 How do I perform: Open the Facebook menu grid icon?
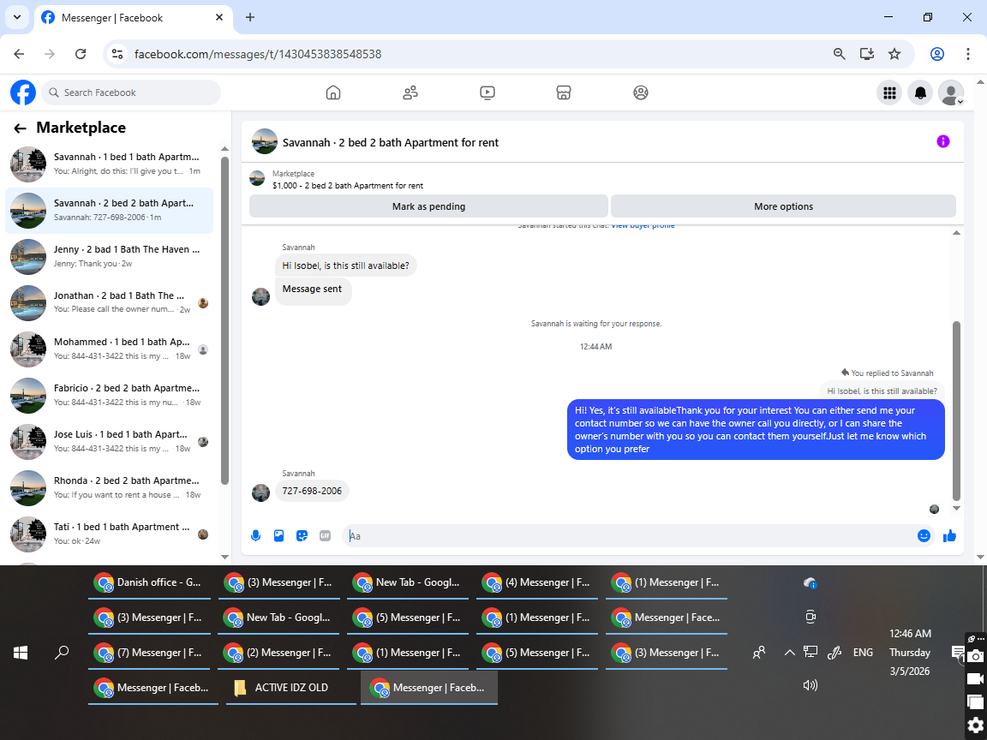click(x=888, y=92)
